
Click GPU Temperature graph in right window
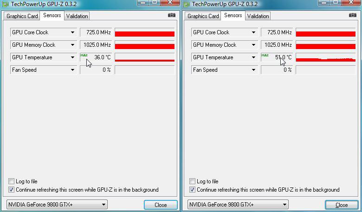coord(325,57)
